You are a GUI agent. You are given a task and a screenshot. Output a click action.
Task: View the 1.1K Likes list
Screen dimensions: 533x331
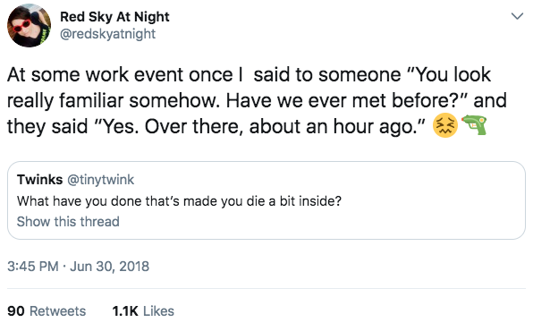(x=143, y=311)
